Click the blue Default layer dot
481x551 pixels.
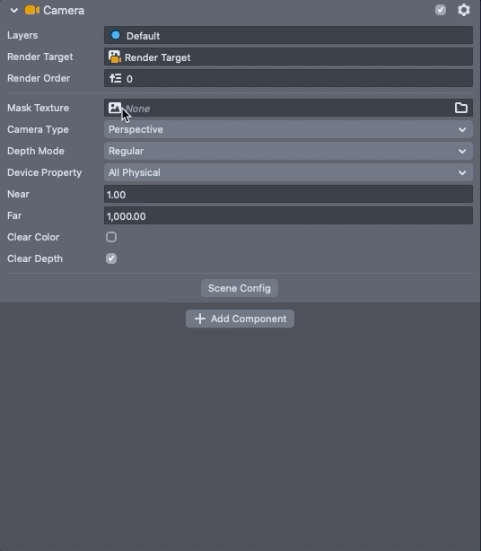[x=115, y=35]
